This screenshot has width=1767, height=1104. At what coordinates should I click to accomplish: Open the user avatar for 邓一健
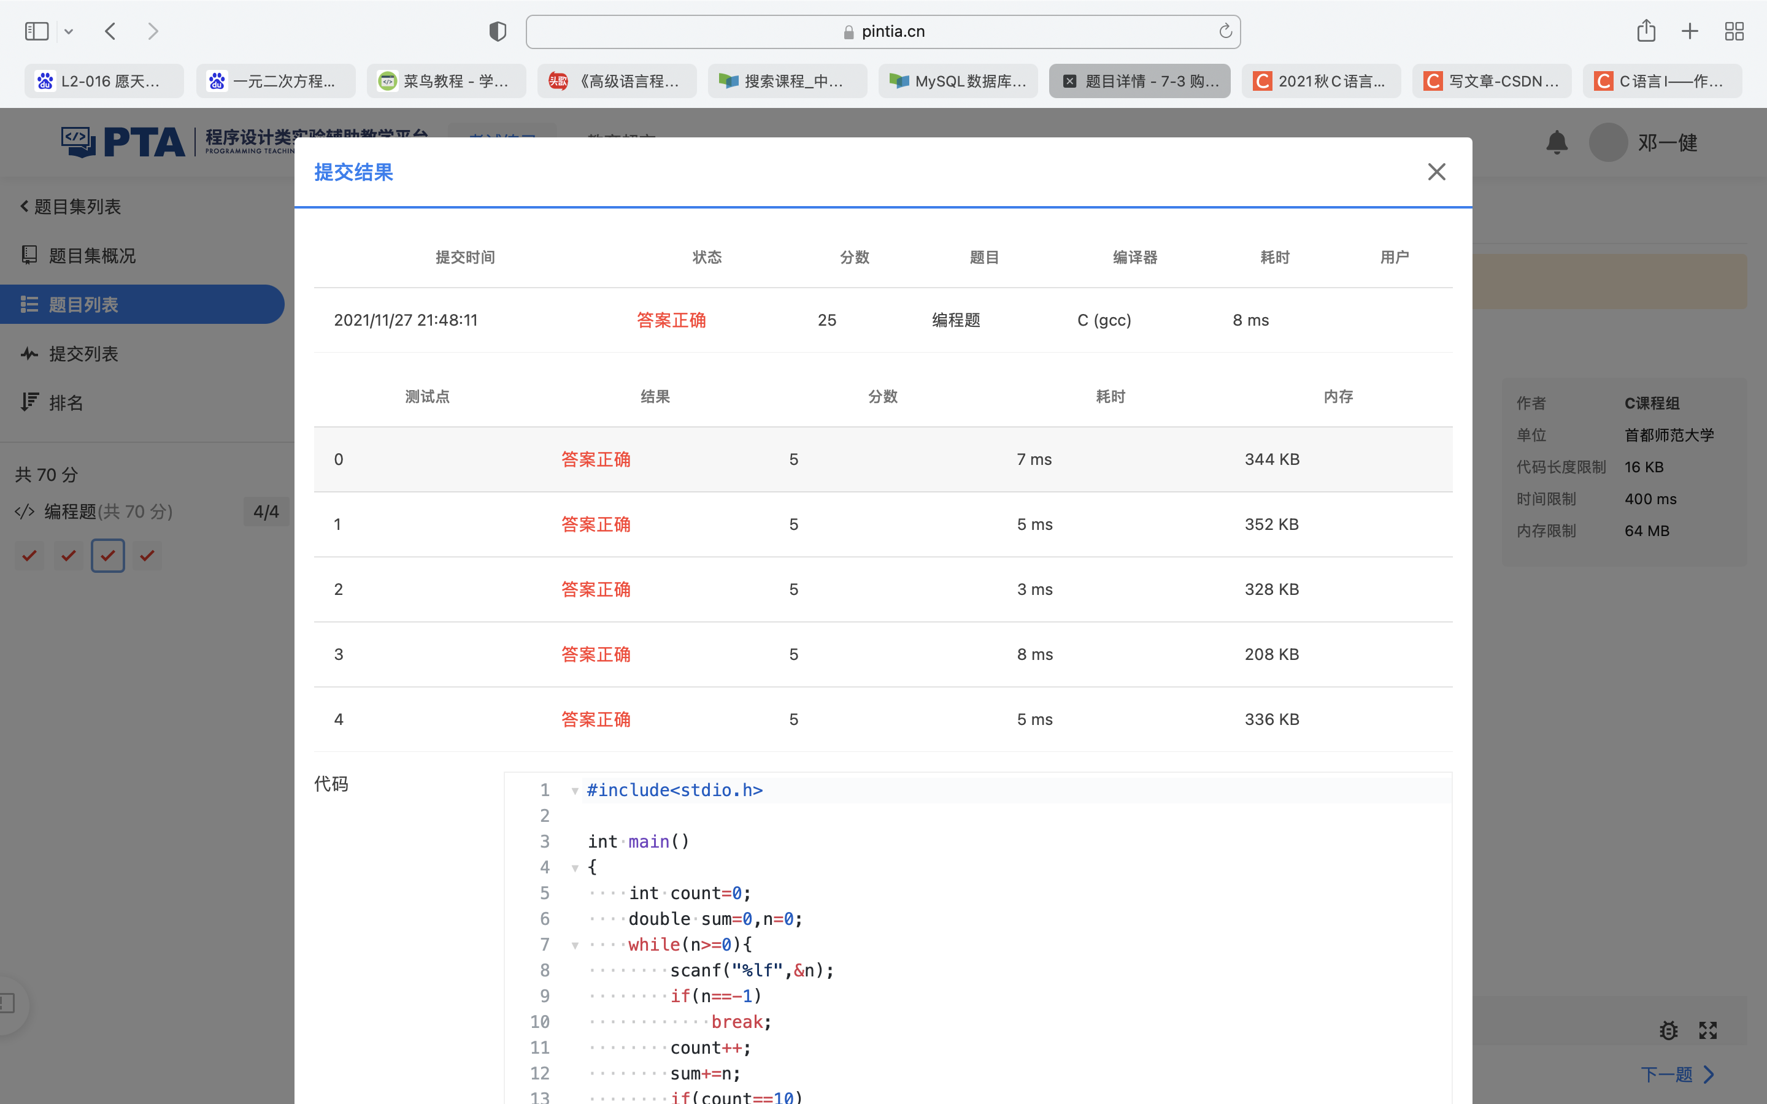[x=1609, y=142]
